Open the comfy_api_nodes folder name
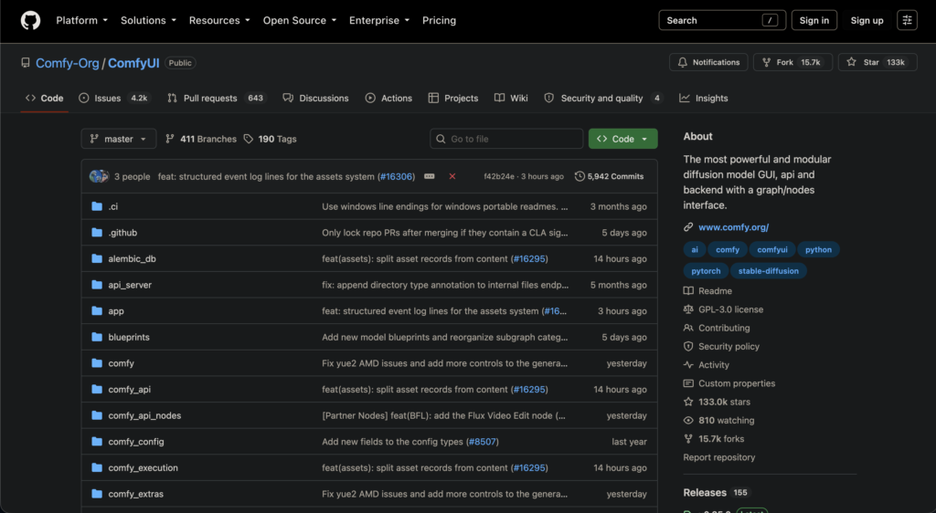936x513 pixels. click(144, 415)
